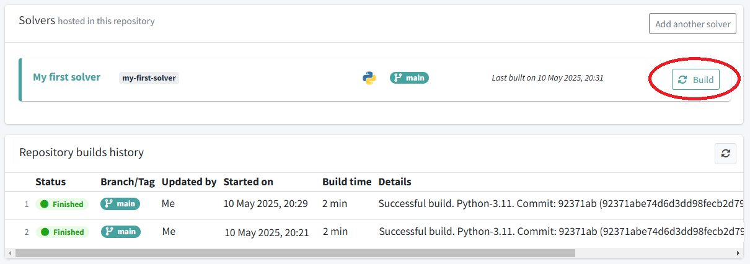Click Me in Updated by column, row 1
This screenshot has width=750, height=264.
pyautogui.click(x=169, y=203)
